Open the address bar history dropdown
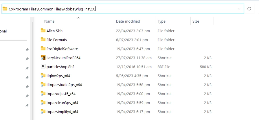Viewport: 259px width, 120px height. click(x=239, y=9)
